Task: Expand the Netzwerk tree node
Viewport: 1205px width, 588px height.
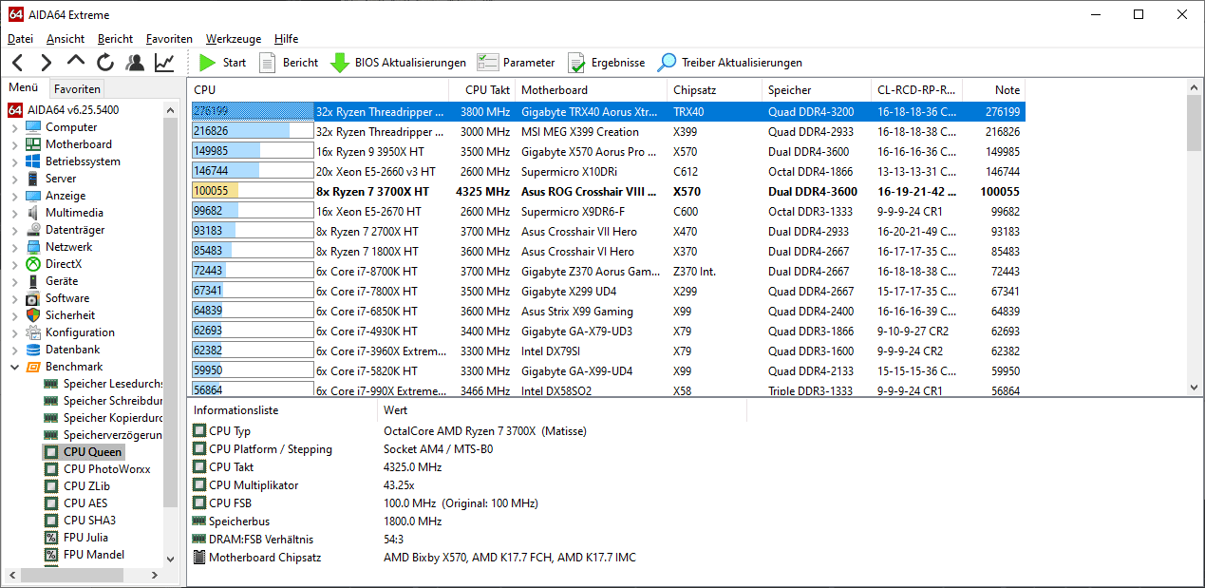Action: tap(15, 247)
